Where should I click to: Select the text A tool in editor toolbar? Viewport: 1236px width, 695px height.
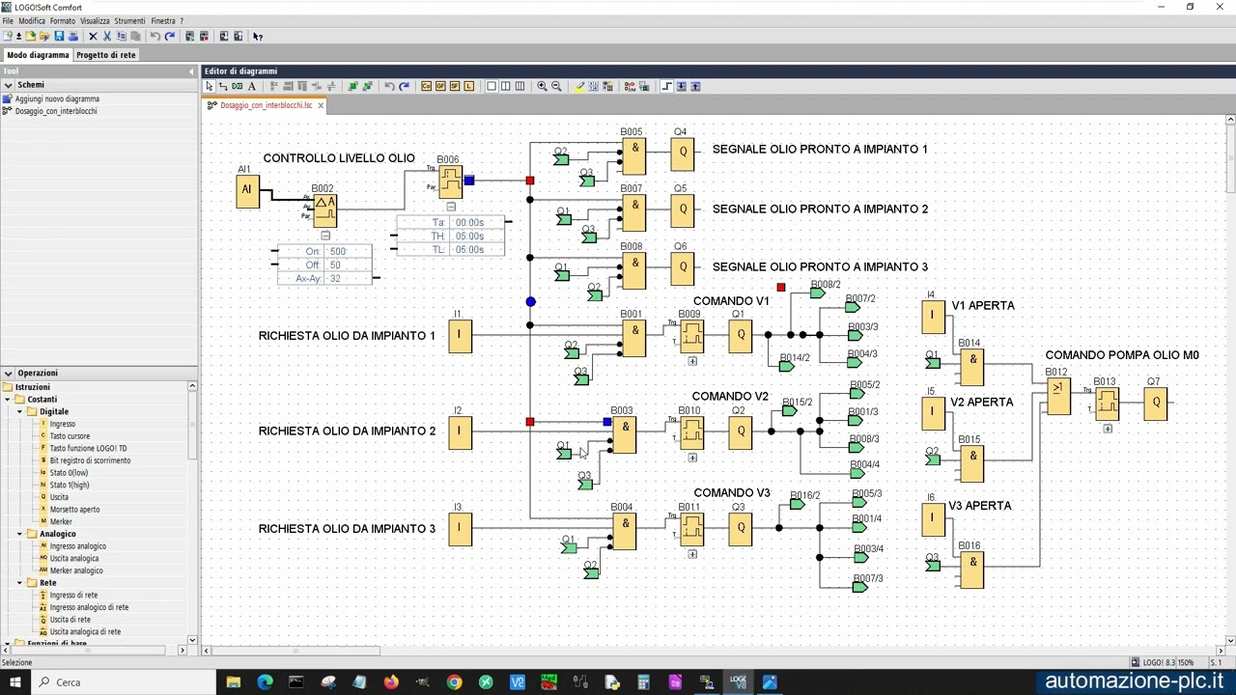point(252,86)
